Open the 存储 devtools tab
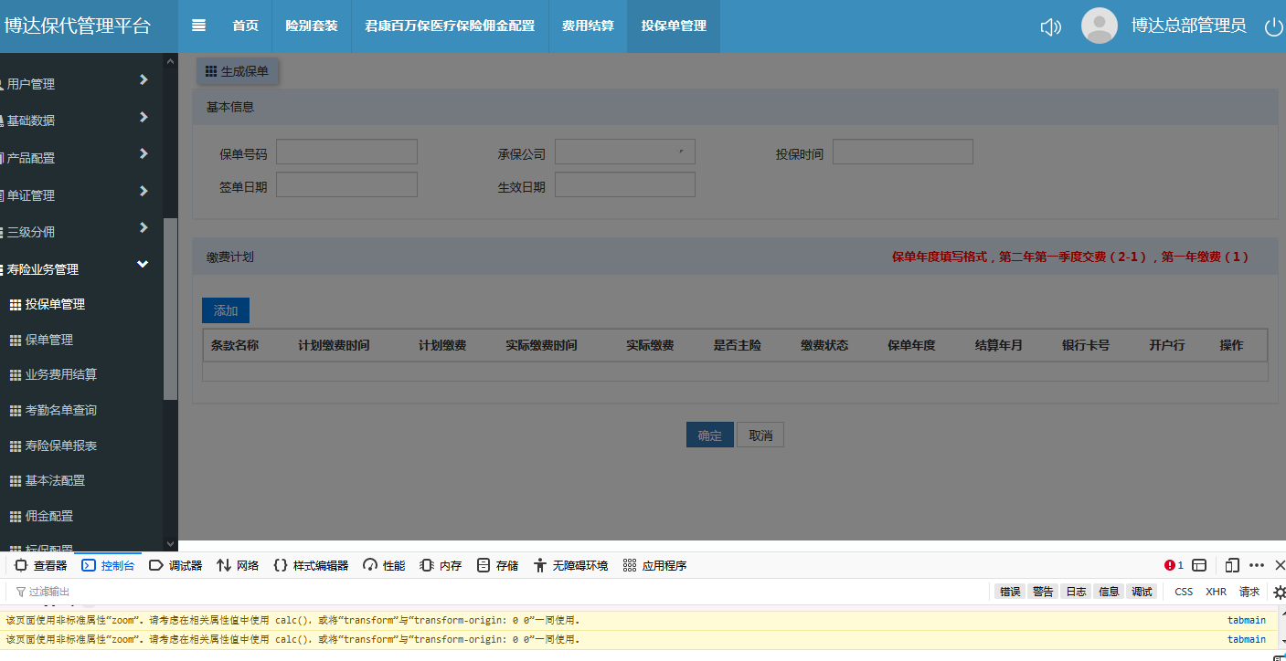Viewport: 1286px width, 661px height. pyautogui.click(x=497, y=565)
